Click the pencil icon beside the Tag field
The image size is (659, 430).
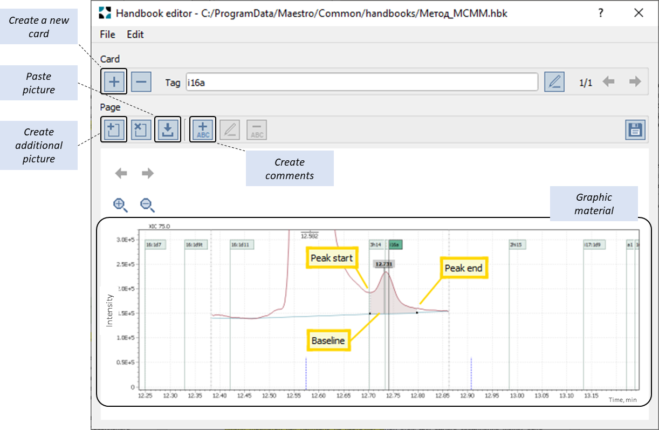tap(554, 82)
